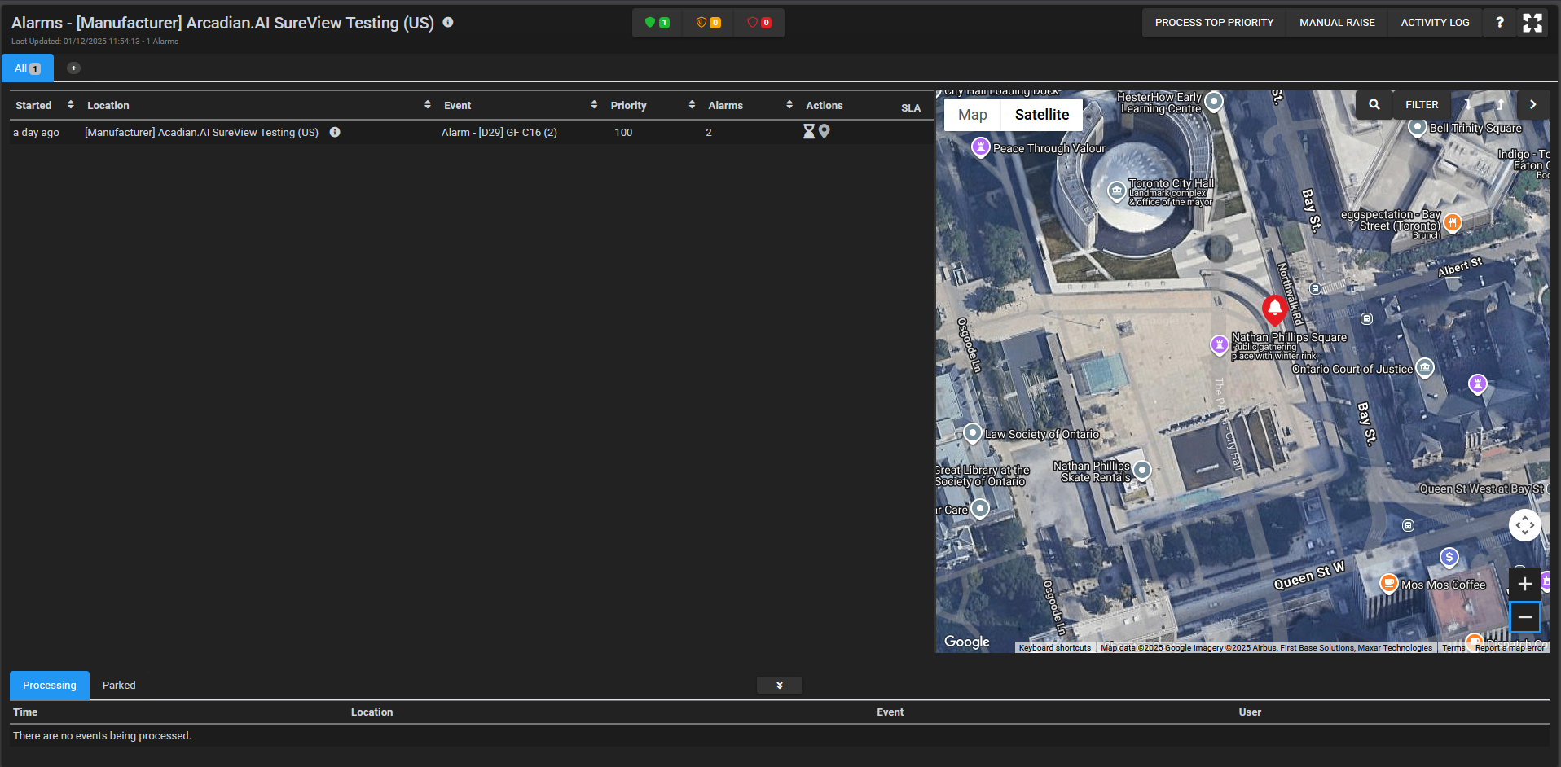Viewport: 1561px width, 767px height.
Task: Click the hourglass icon on the alarm row
Action: pyautogui.click(x=807, y=131)
